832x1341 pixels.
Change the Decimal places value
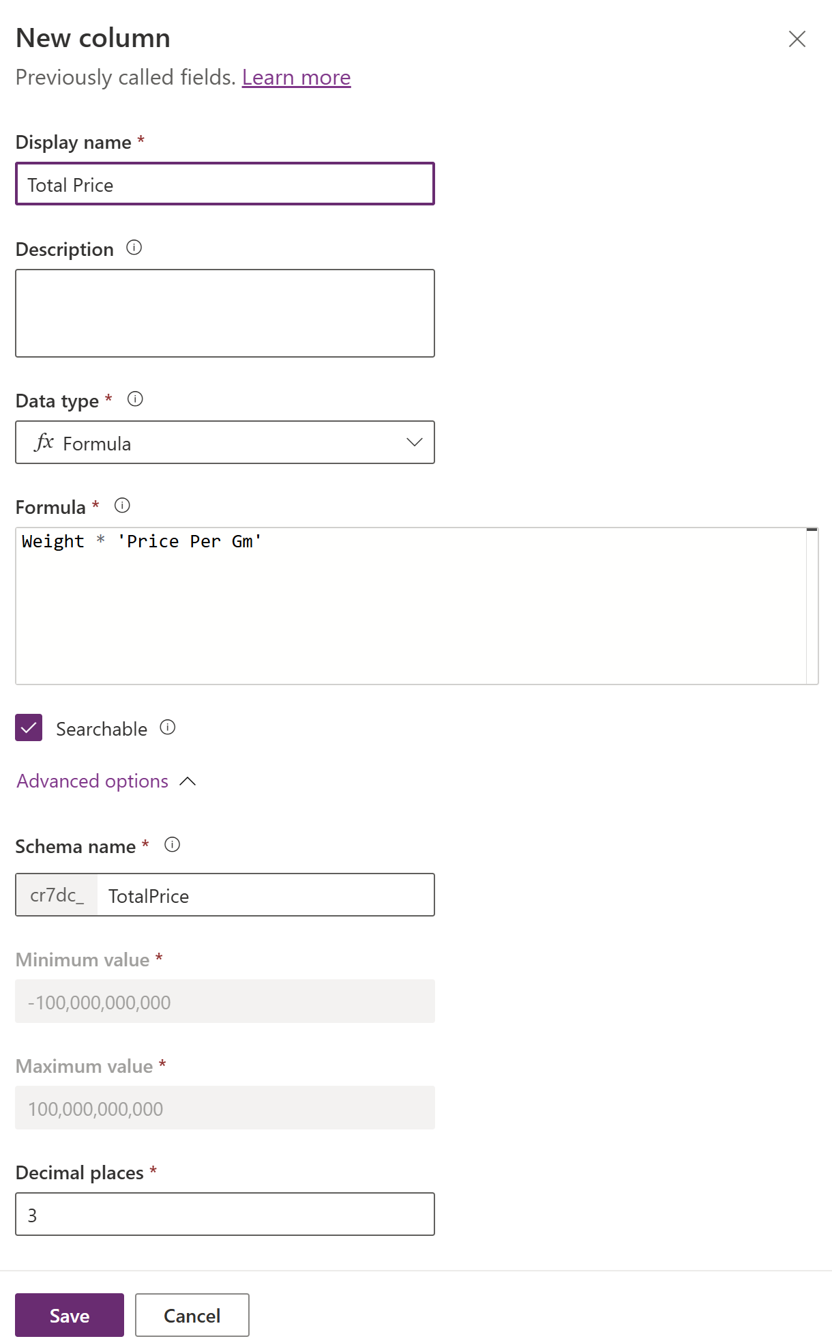224,1214
